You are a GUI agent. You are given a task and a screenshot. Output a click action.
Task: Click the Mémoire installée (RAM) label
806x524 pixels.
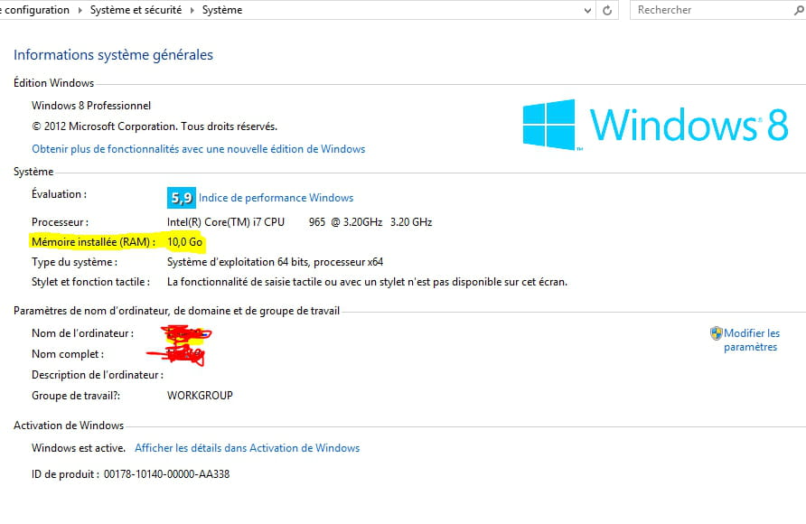pos(94,242)
